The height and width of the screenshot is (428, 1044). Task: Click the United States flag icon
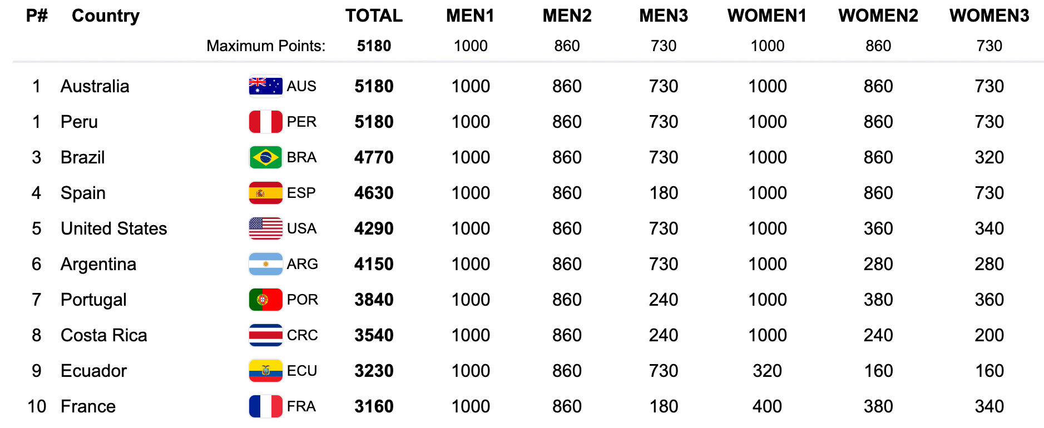265,228
